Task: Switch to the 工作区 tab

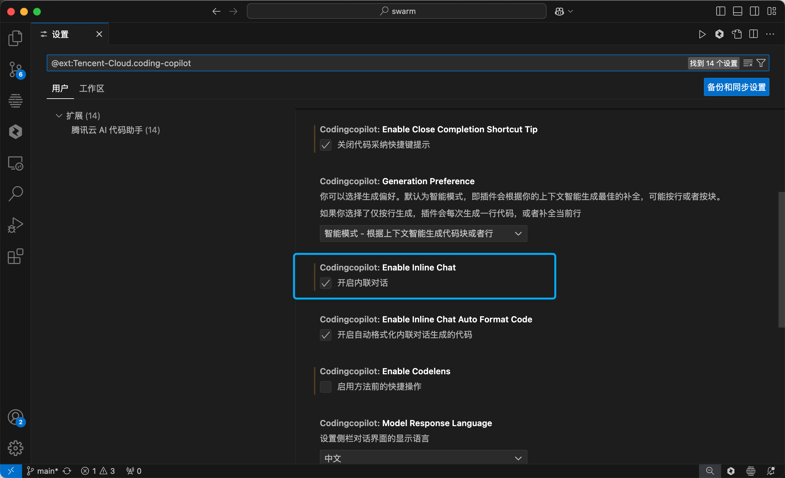Action: click(x=91, y=88)
